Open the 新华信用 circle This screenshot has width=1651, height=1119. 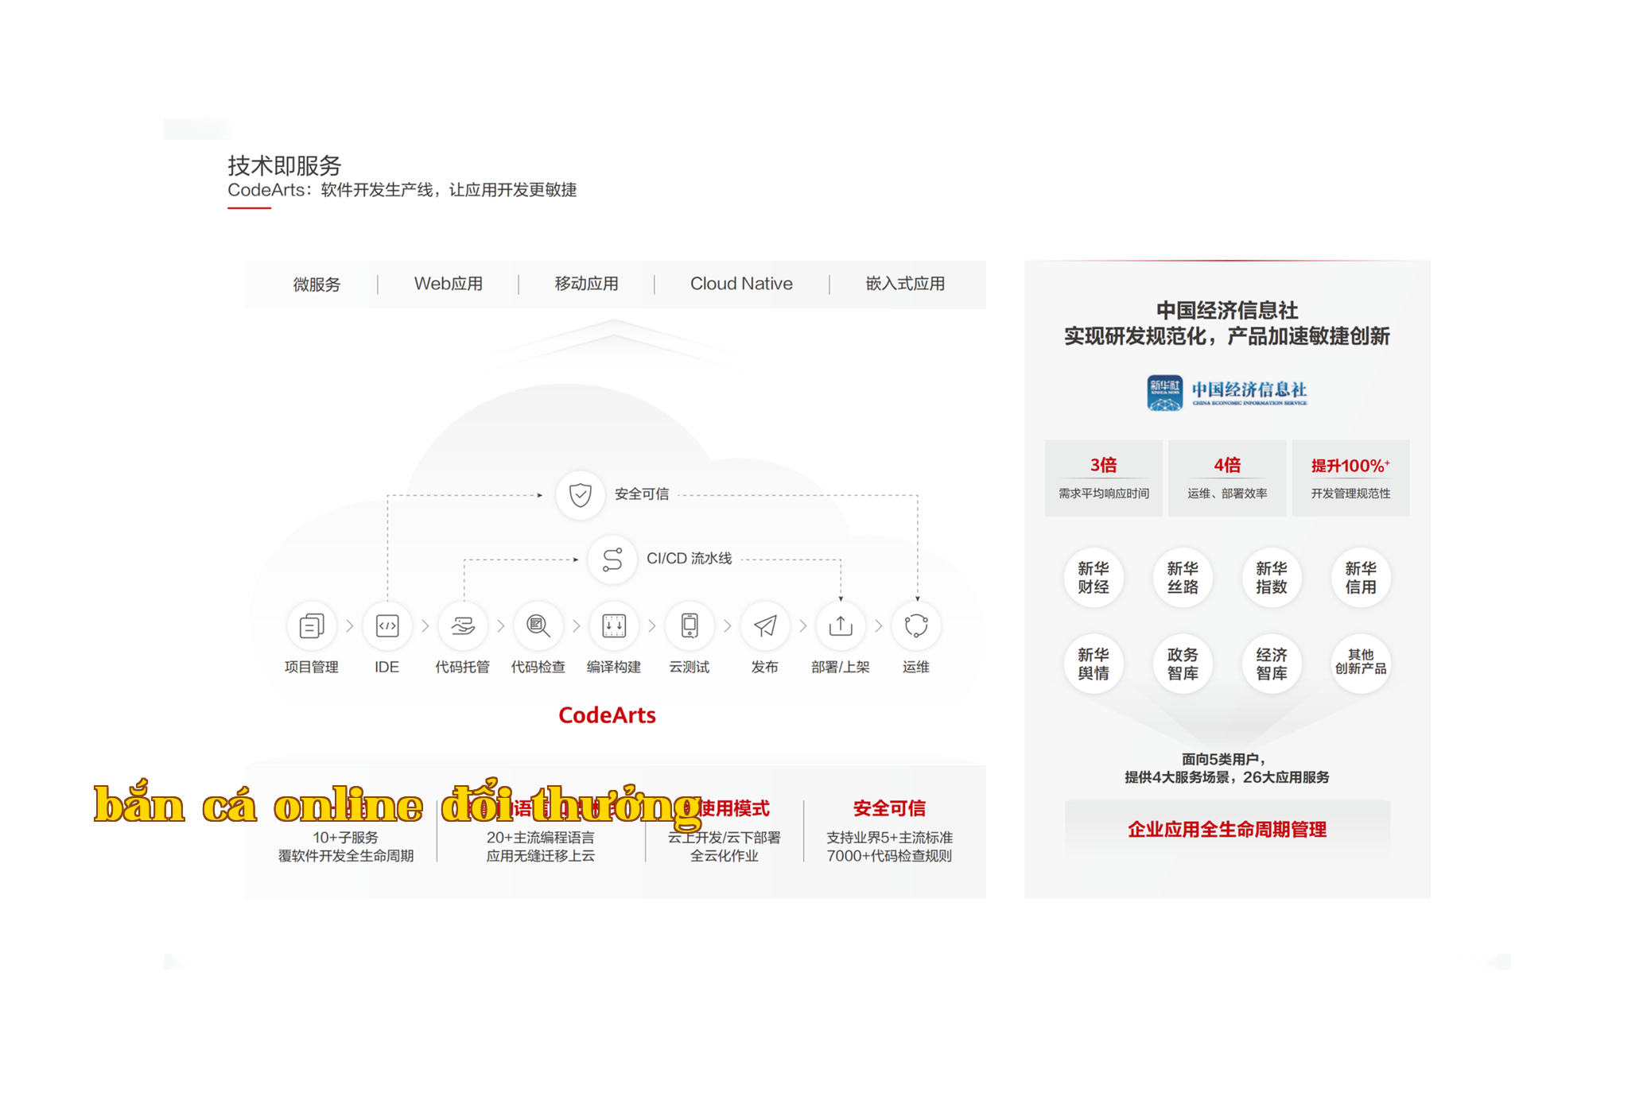(1361, 578)
